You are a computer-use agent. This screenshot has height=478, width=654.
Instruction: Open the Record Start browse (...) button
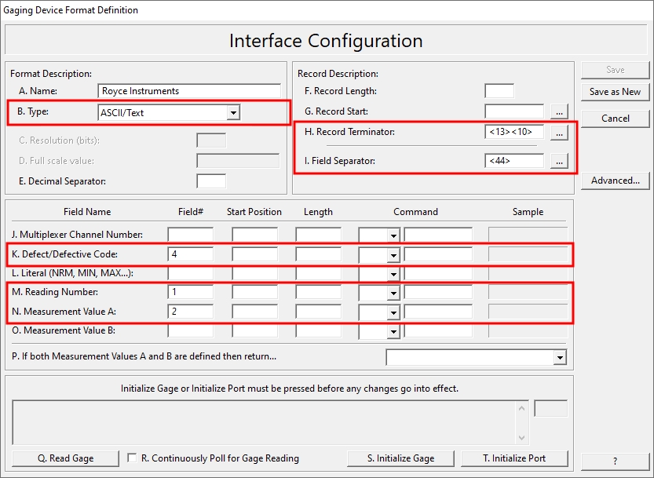[559, 111]
